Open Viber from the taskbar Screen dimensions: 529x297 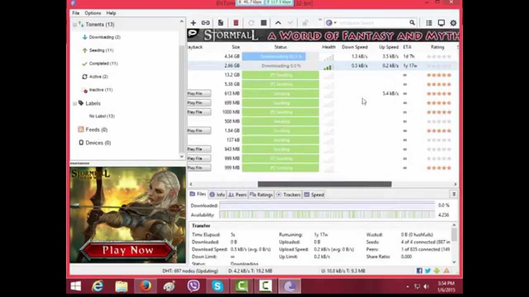click(193, 286)
